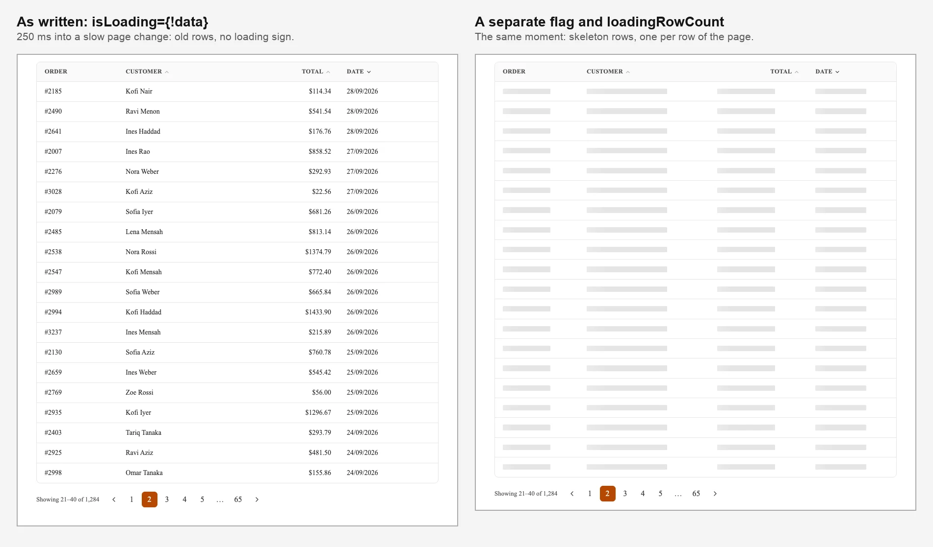
Task: Select current page 2 in left table pagination
Action: 150,499
